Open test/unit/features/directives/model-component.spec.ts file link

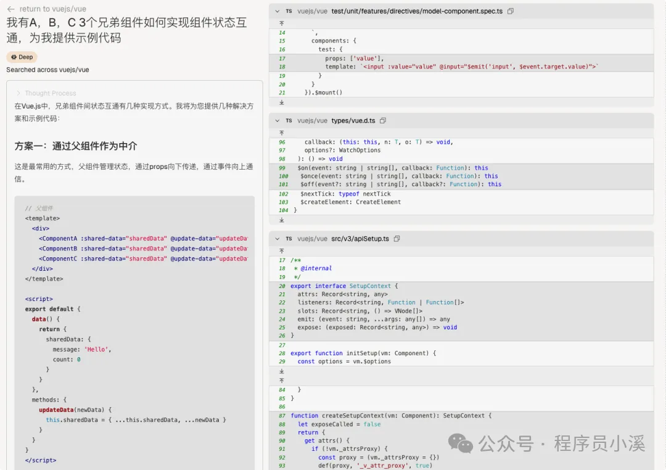tap(417, 11)
